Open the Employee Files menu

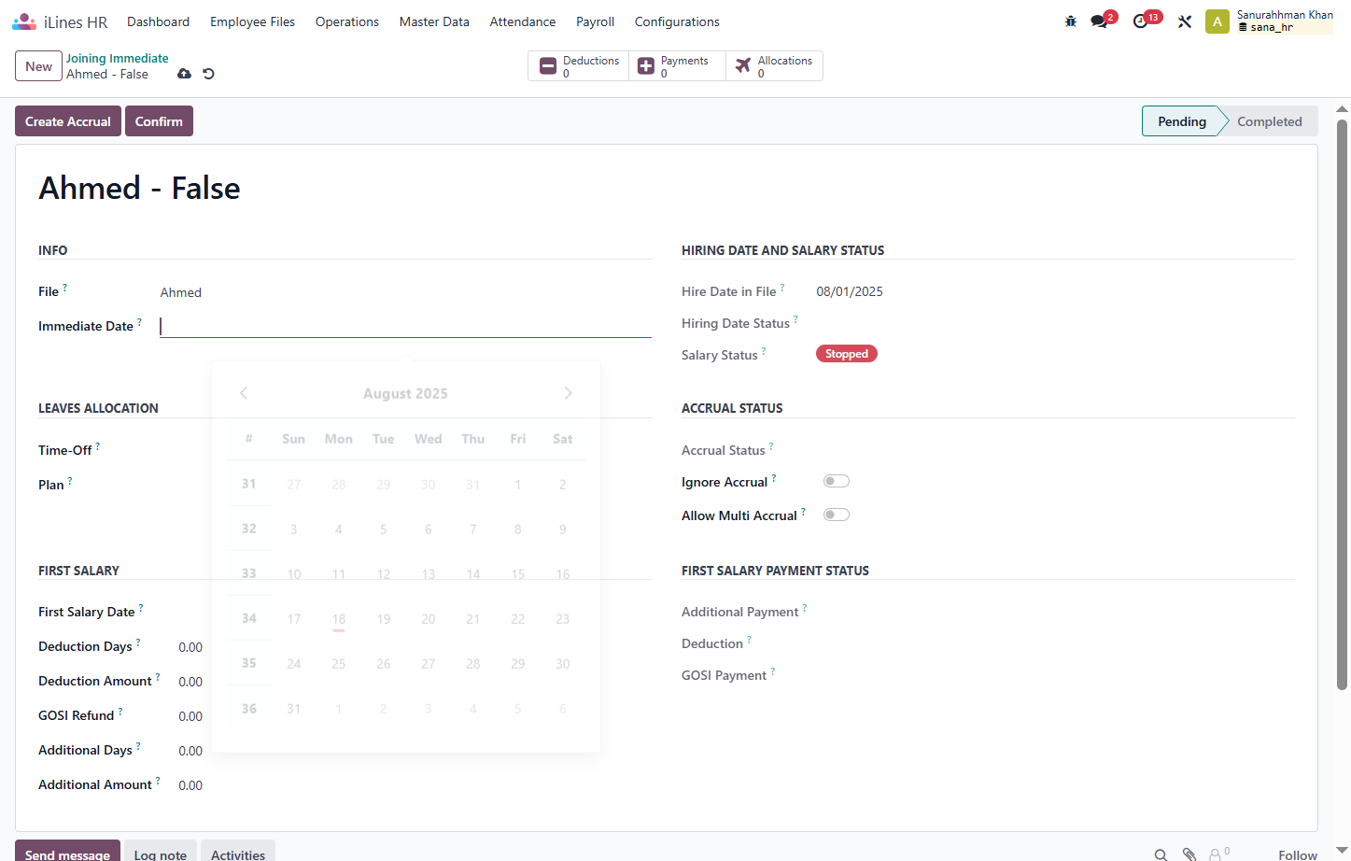tap(252, 21)
